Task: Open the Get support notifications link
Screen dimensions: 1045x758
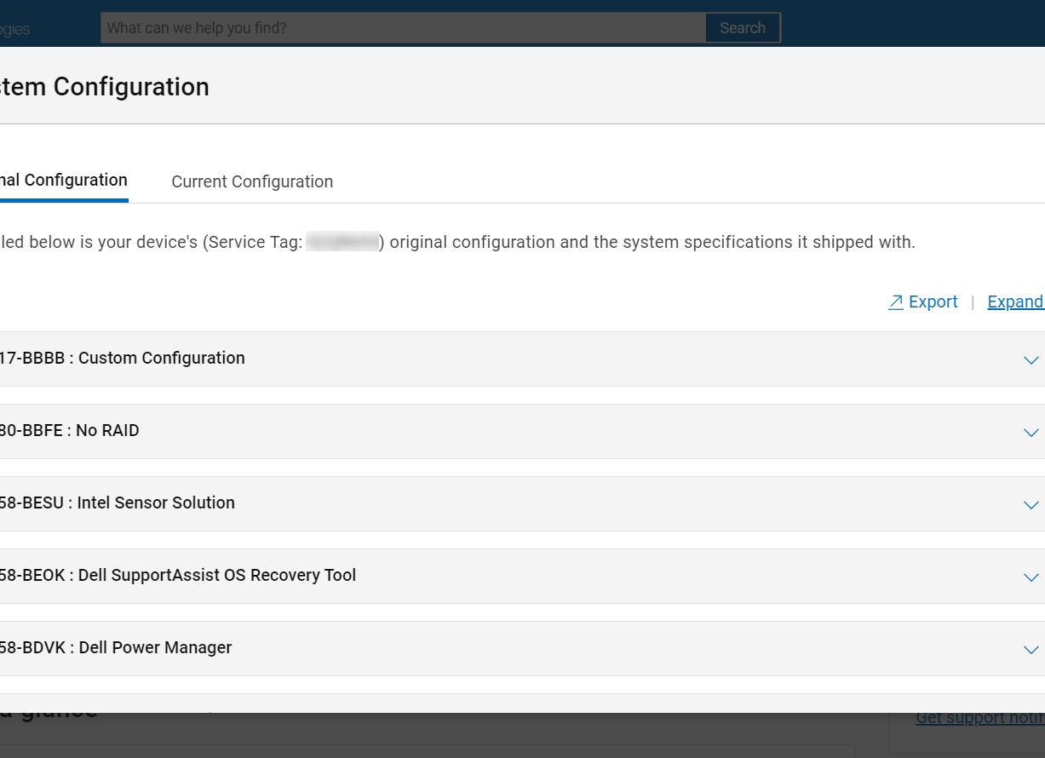Action: 979,719
